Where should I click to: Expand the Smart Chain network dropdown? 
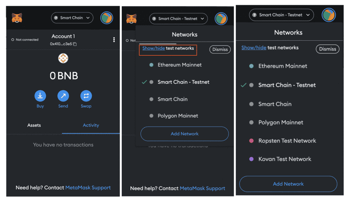(x=72, y=18)
